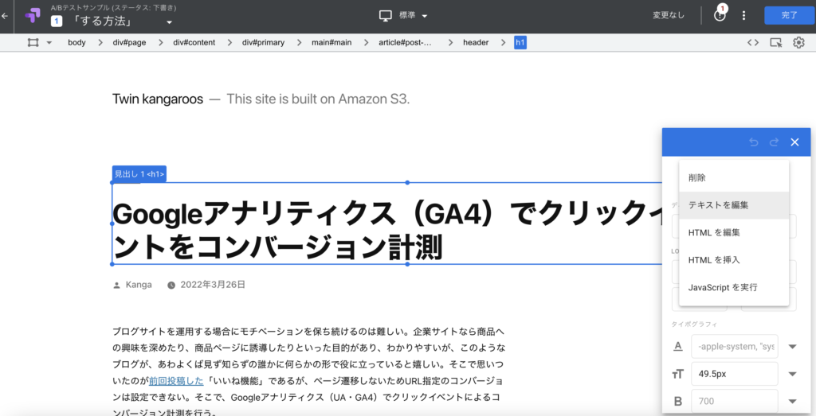Expand the font size dropdown arrow

(792, 374)
